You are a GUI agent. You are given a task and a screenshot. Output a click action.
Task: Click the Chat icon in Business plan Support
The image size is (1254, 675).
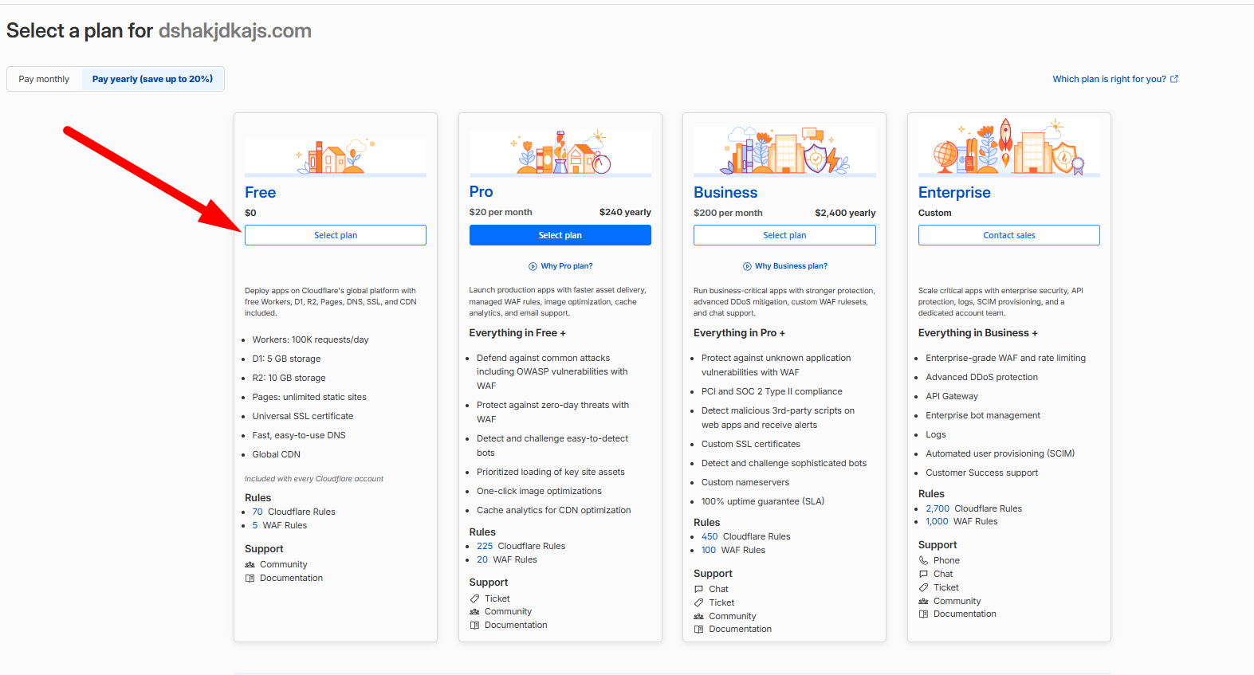699,590
